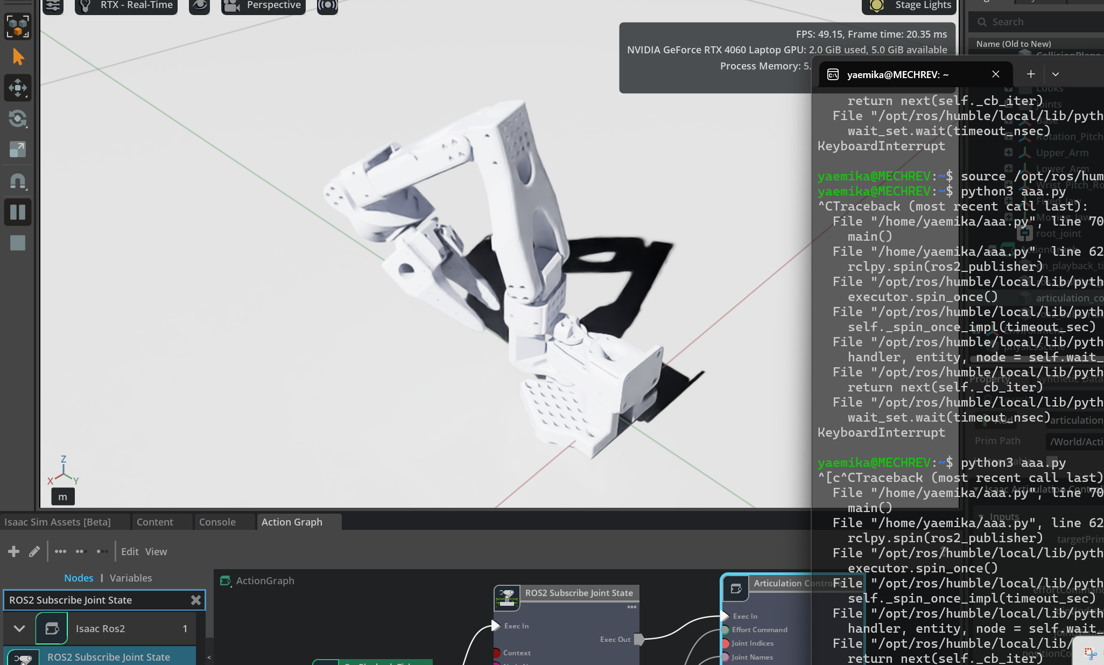
Task: Collapse the Isaac Ros2 category chevron
Action: point(19,628)
